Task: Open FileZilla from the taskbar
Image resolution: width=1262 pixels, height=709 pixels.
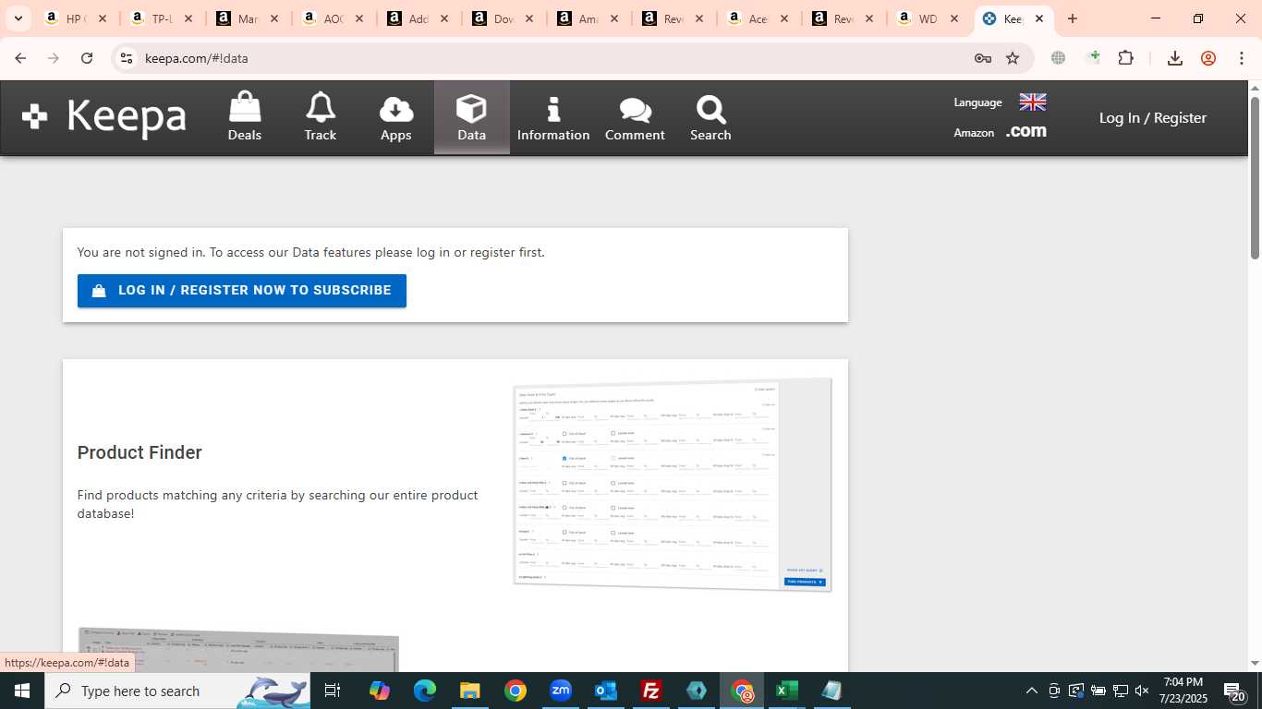Action: pyautogui.click(x=651, y=691)
